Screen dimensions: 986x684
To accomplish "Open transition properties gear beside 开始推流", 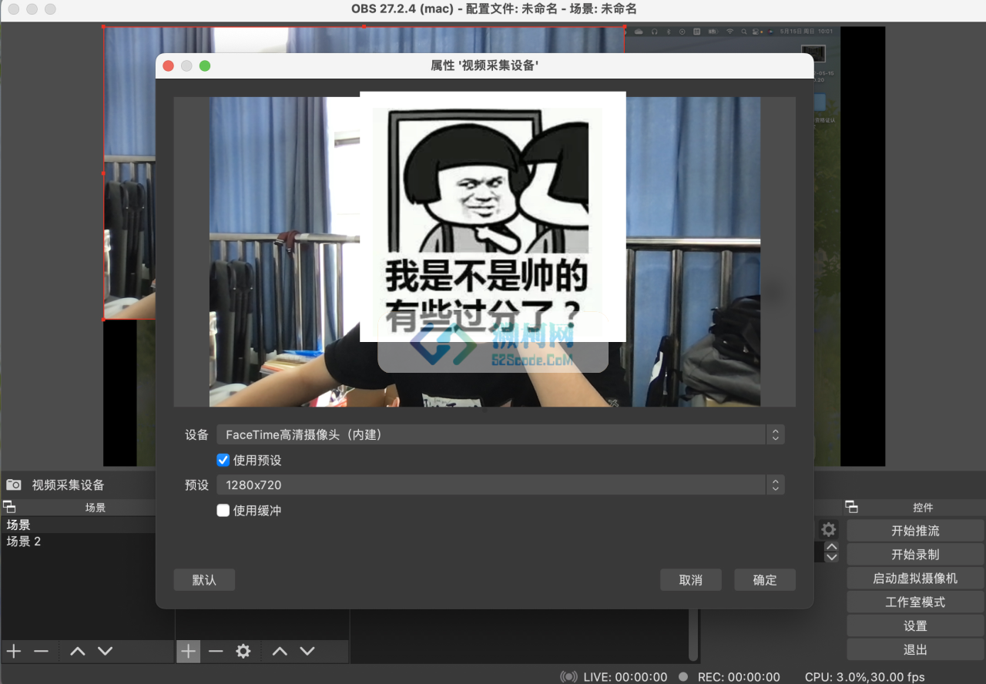I will pyautogui.click(x=828, y=530).
